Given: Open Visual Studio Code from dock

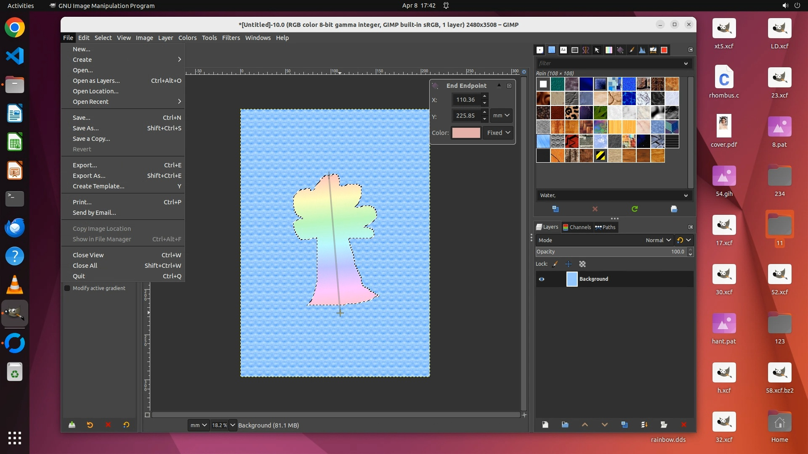Looking at the screenshot, I should tap(15, 56).
